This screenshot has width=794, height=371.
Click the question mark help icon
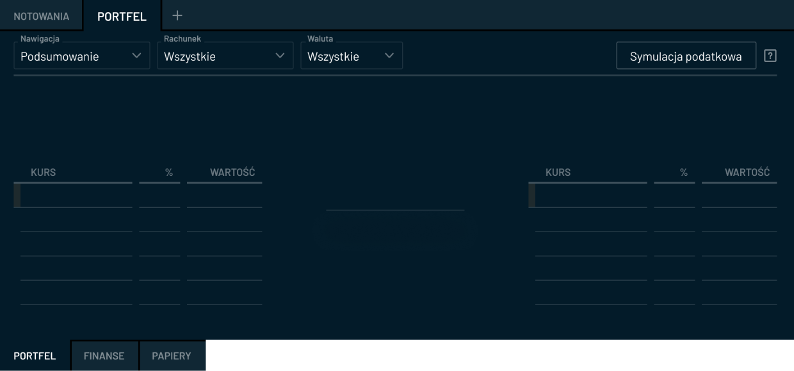(x=771, y=56)
